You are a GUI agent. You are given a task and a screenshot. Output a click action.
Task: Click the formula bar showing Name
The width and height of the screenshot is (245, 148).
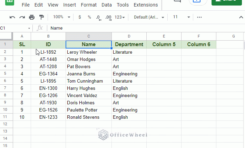[145, 28]
